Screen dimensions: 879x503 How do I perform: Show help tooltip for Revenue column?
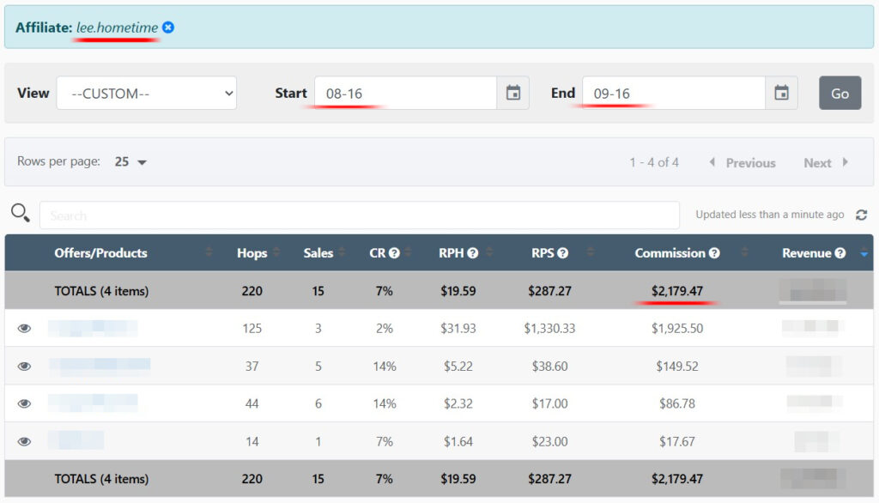tap(840, 253)
